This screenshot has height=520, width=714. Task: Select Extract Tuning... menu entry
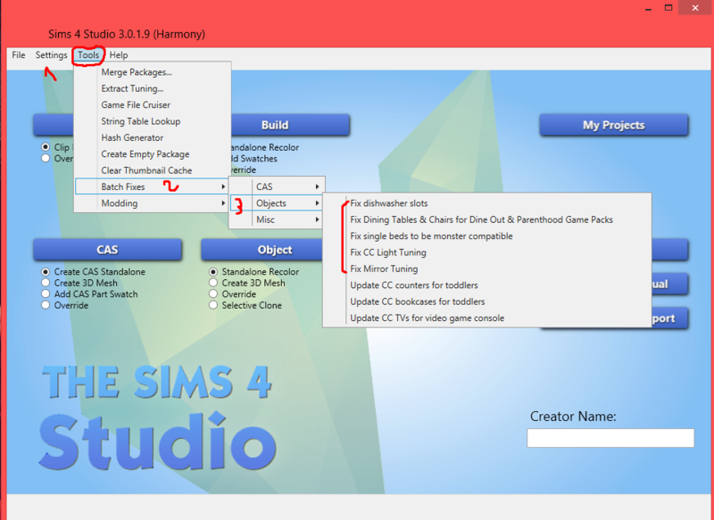coord(153,88)
